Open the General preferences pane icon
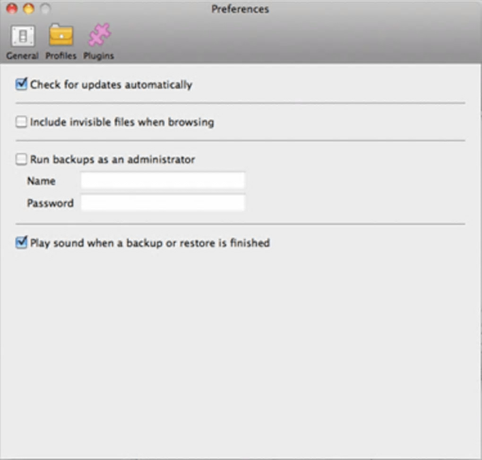Viewport: 482px width, 460px height. coord(23,36)
